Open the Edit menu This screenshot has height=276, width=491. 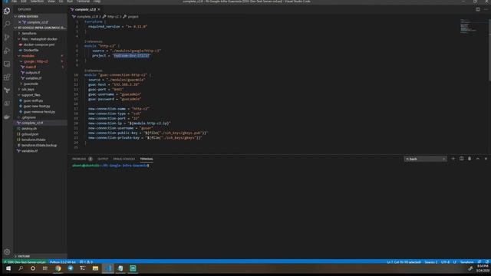pyautogui.click(x=23, y=2)
